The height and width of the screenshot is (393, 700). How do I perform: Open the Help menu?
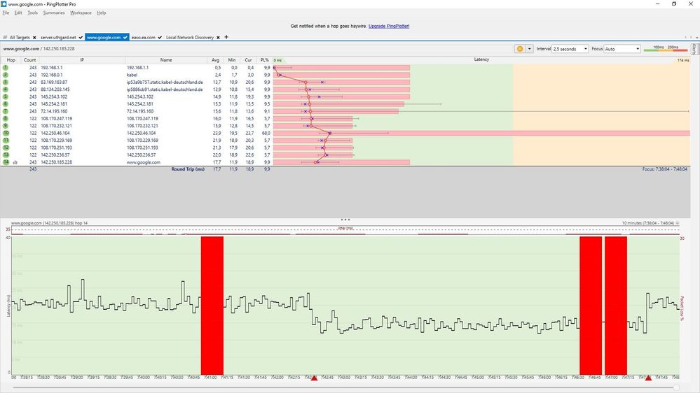pos(102,13)
